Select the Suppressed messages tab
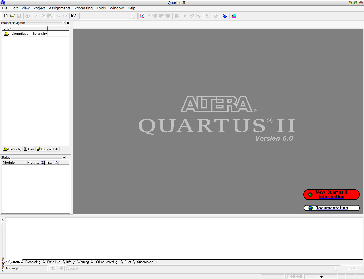The image size is (364, 279). [x=145, y=262]
